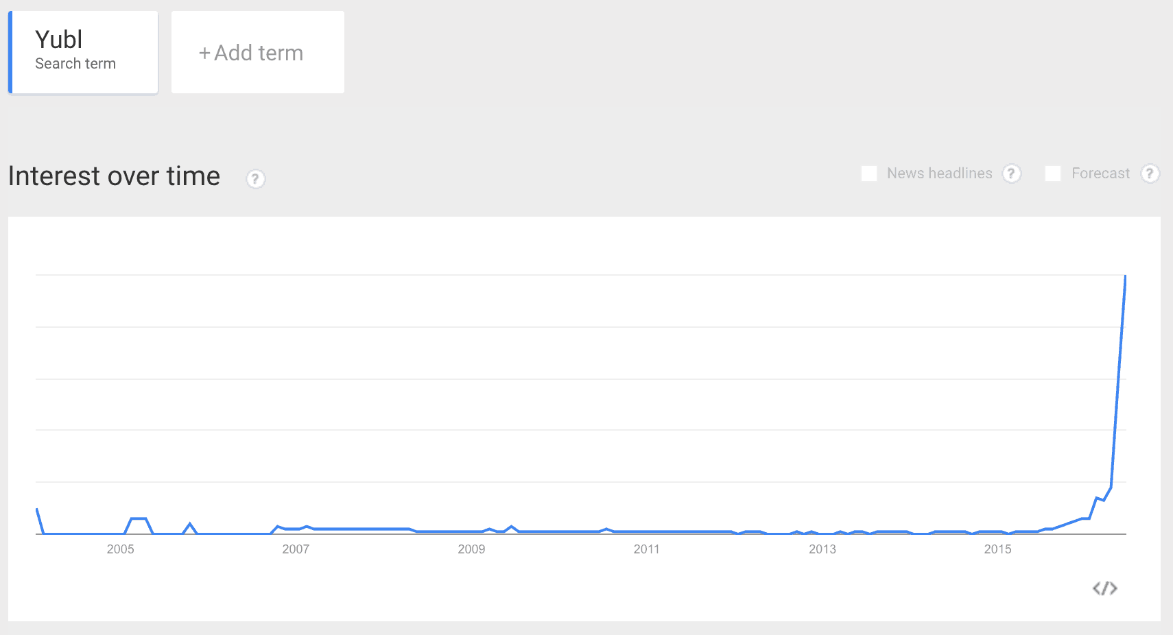This screenshot has width=1173, height=635.
Task: Expand the Add term input card
Action: [x=257, y=52]
